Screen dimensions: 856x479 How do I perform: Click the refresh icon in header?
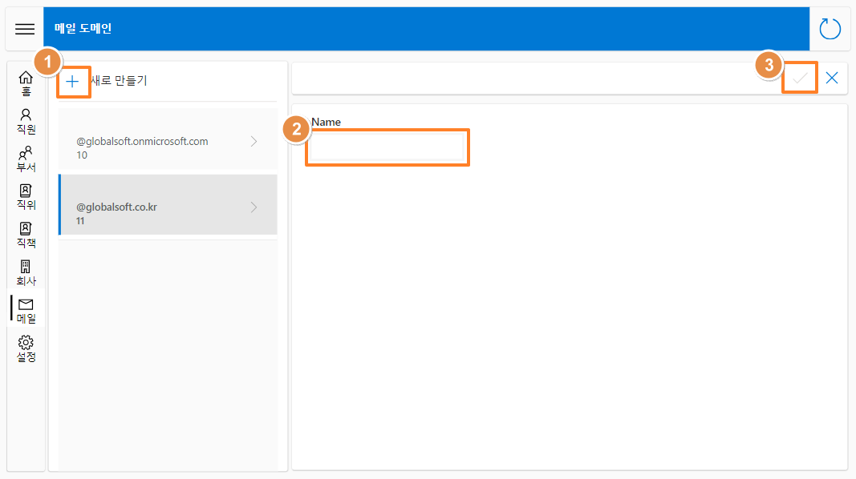(830, 29)
